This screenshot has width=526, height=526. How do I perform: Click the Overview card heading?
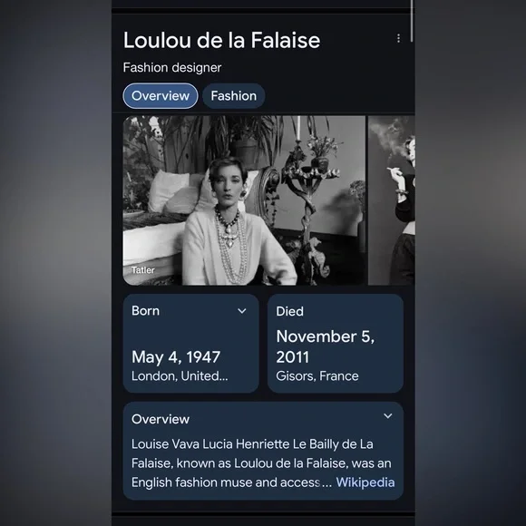(161, 419)
